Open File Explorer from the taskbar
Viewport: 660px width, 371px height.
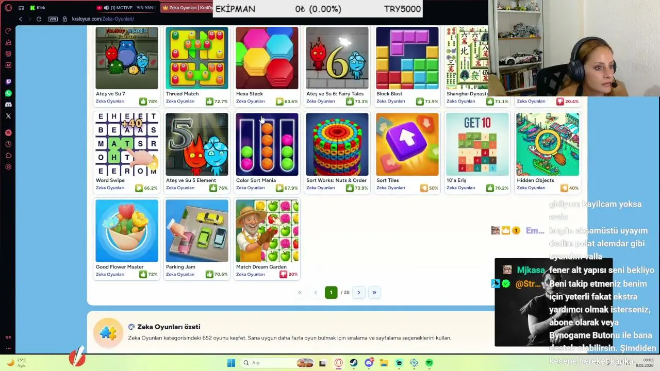coord(384,363)
